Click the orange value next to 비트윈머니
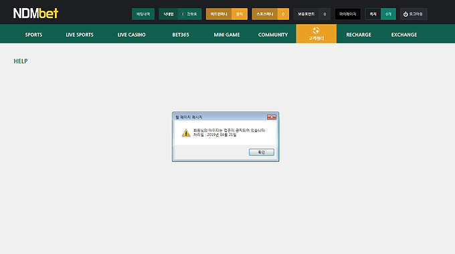The height and width of the screenshot is (254, 455). pos(240,14)
